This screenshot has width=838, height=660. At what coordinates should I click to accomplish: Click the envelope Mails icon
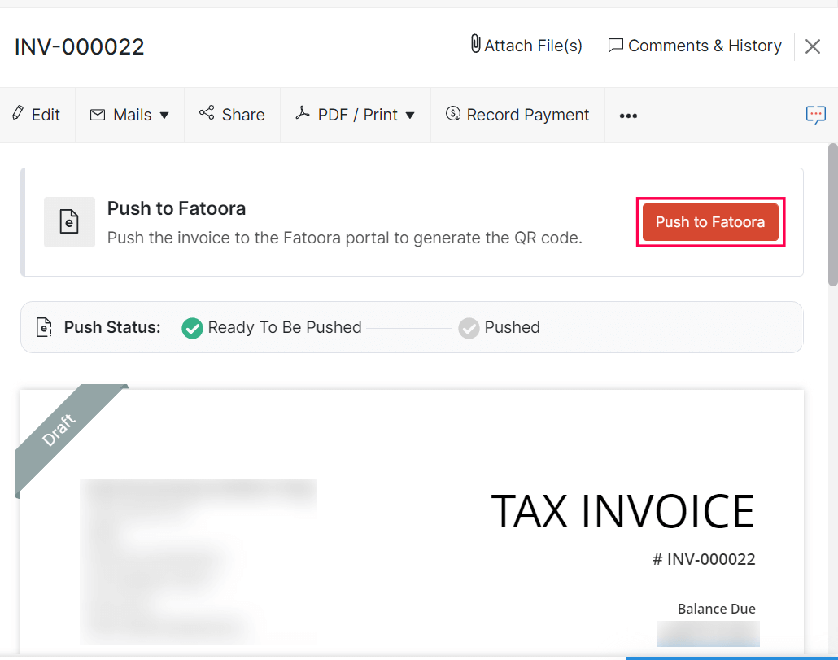pyautogui.click(x=98, y=115)
